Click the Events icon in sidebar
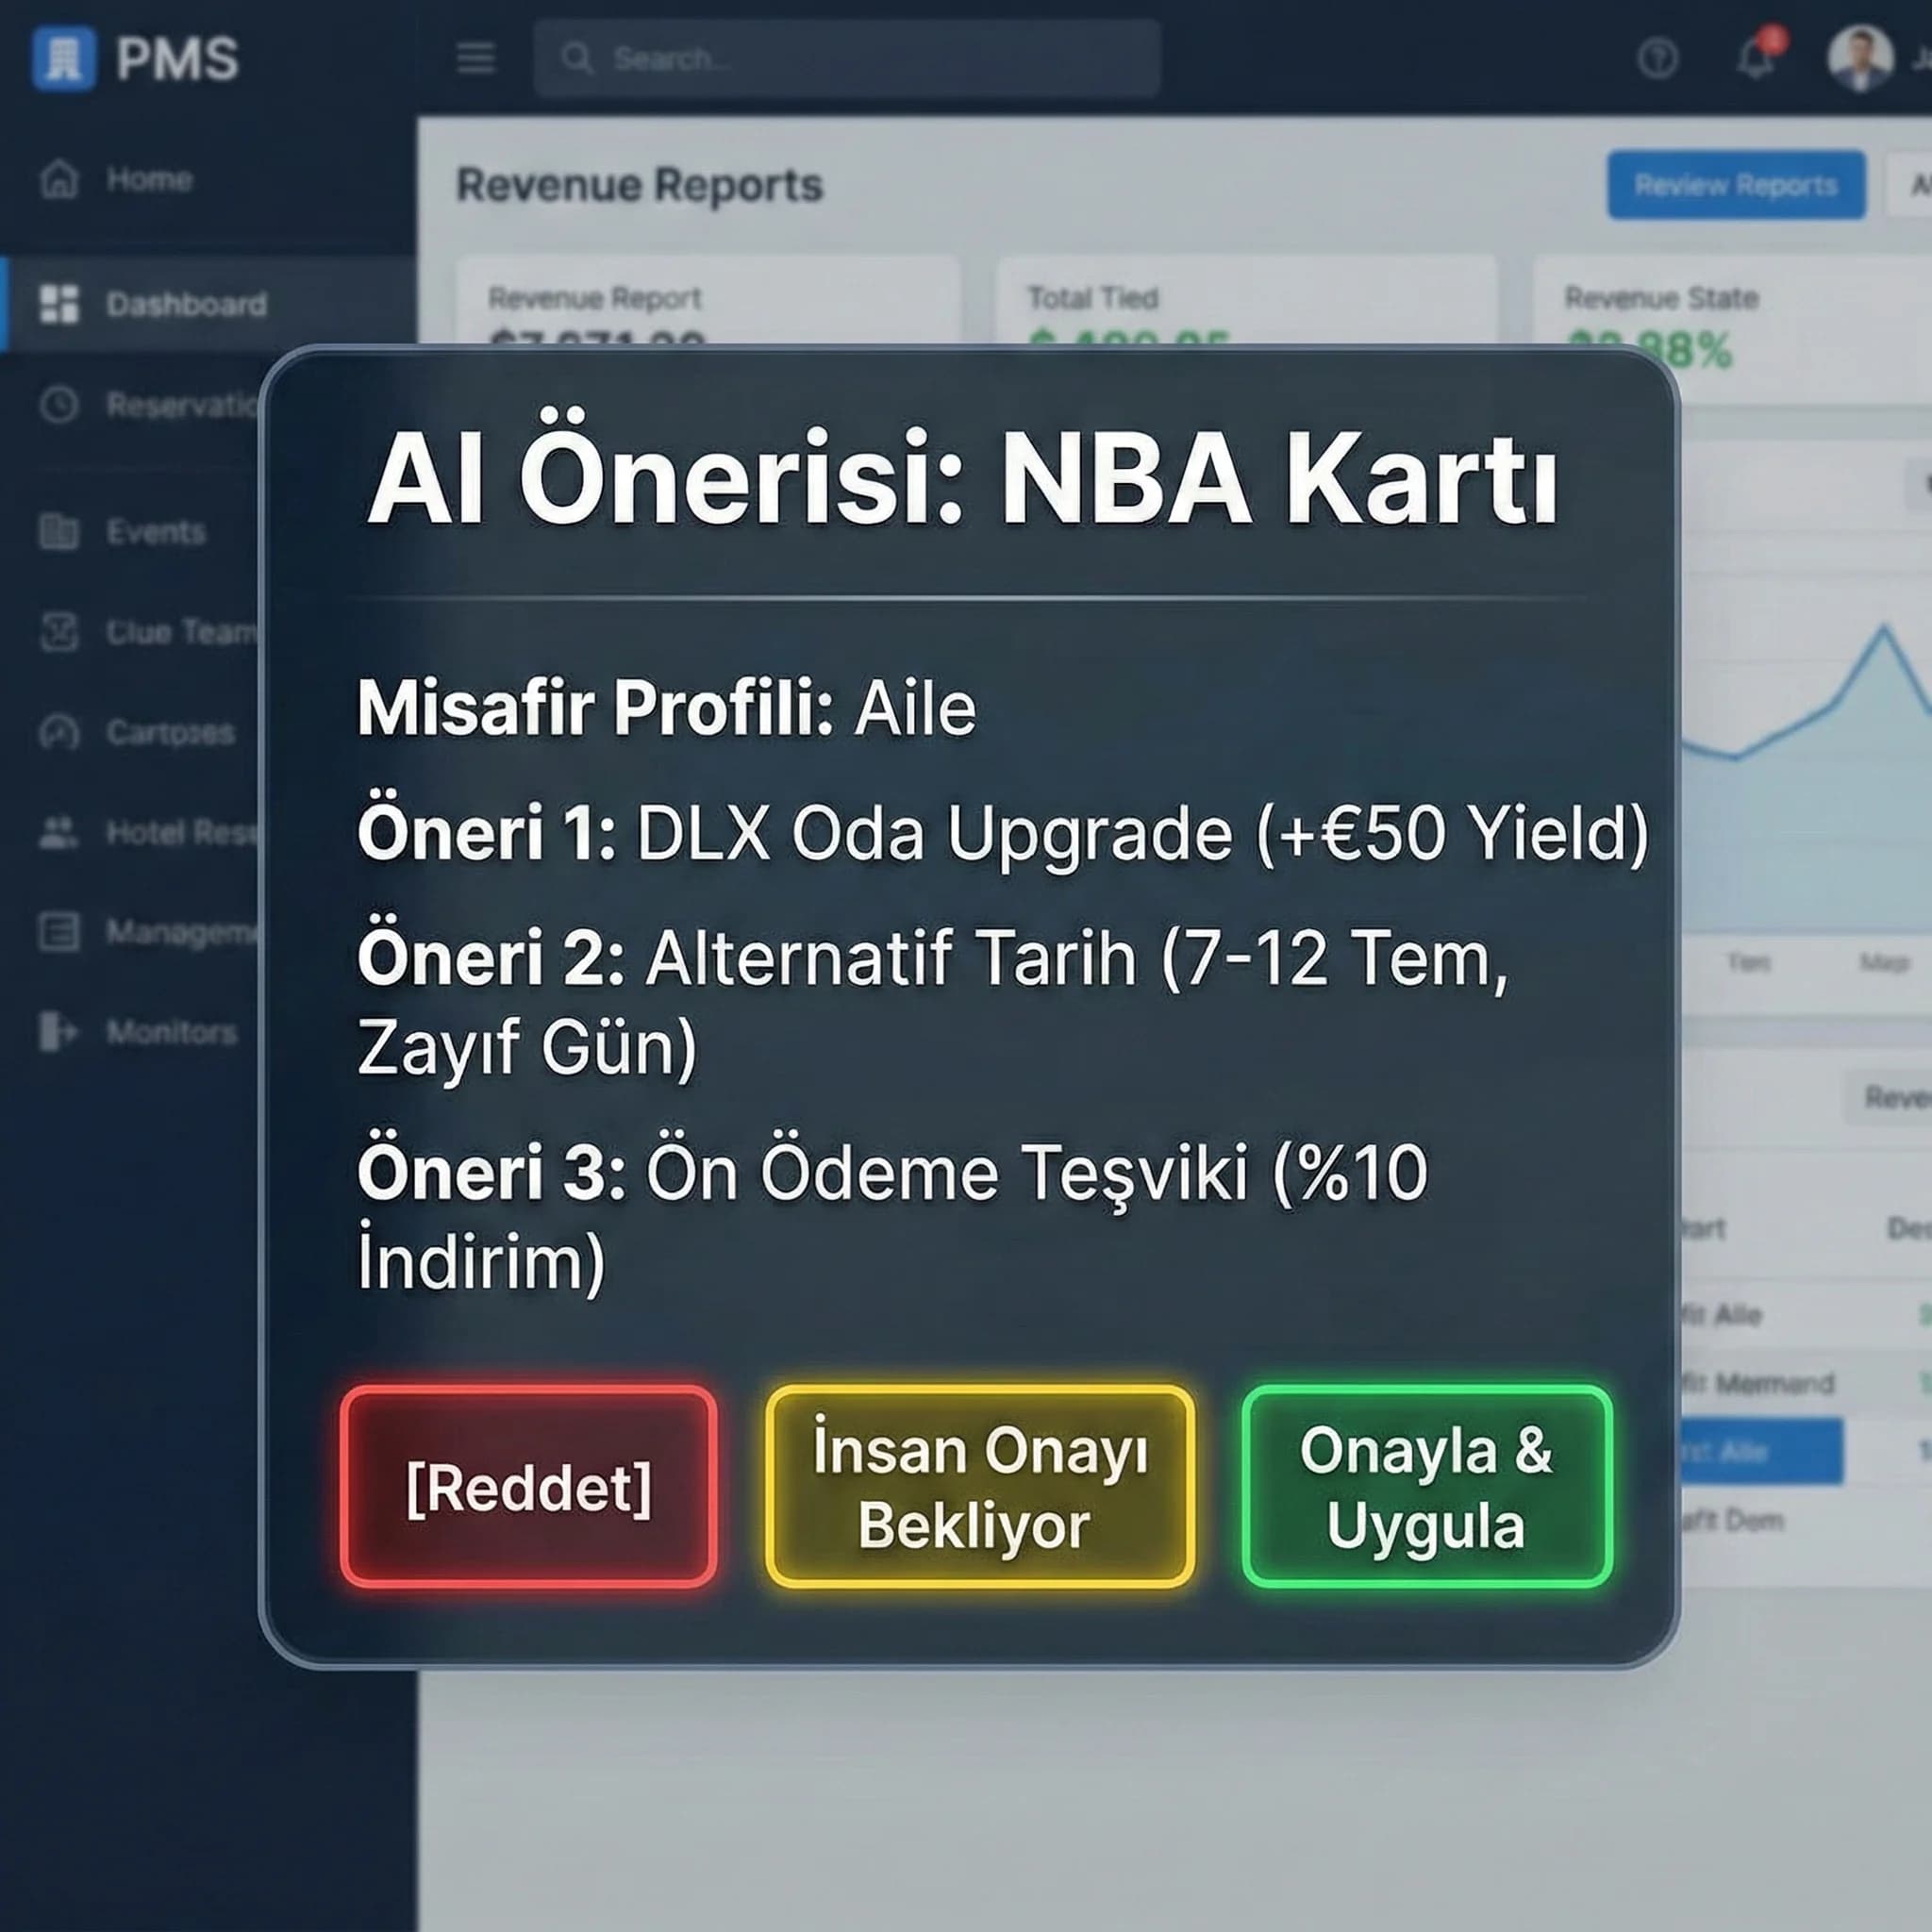 click(x=59, y=531)
